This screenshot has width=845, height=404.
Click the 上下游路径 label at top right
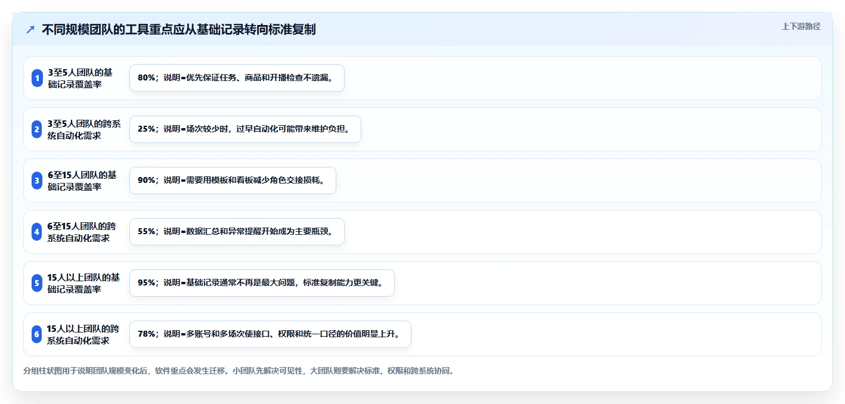[x=801, y=26]
